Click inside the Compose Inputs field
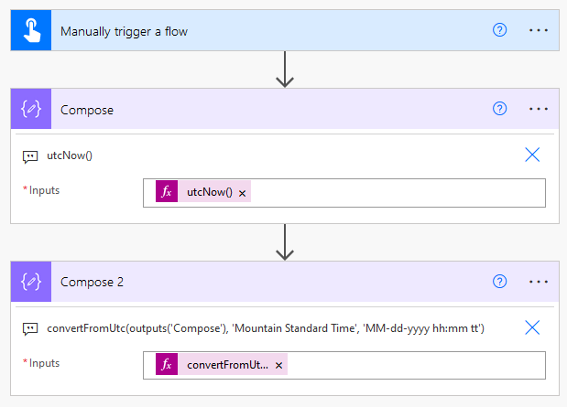Image resolution: width=567 pixels, height=407 pixels. (394, 192)
